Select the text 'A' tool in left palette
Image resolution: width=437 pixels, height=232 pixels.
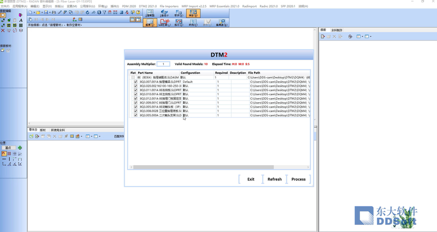tap(21, 20)
